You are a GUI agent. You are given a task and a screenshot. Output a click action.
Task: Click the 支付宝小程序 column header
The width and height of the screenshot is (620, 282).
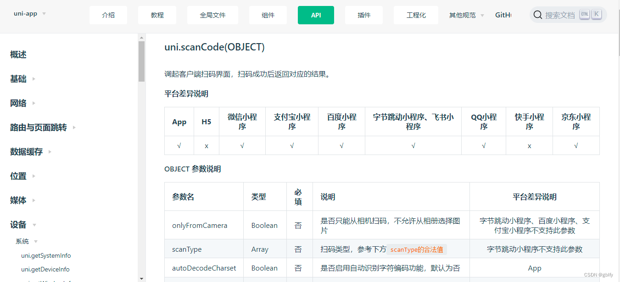point(292,122)
